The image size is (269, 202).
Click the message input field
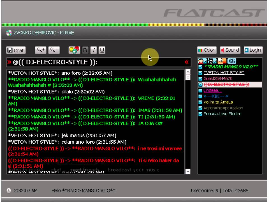[x=99, y=62]
